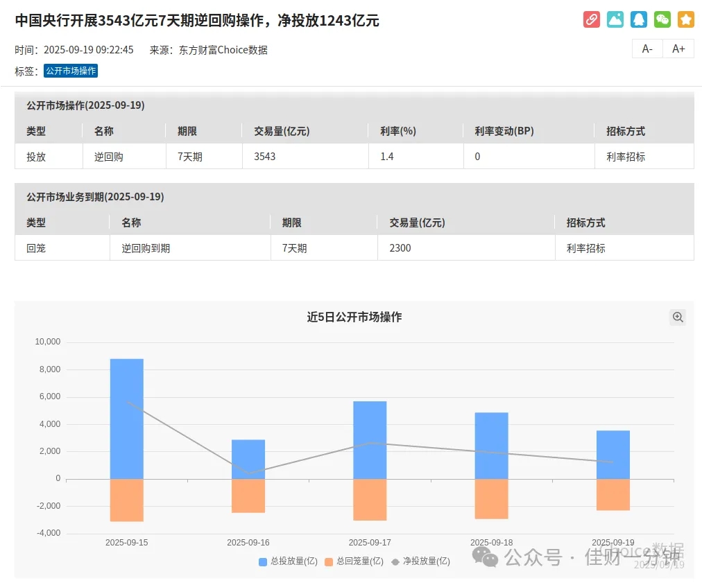This screenshot has width=702, height=585.
Task: Click the 2025-09-17 axis label
Action: [x=370, y=543]
